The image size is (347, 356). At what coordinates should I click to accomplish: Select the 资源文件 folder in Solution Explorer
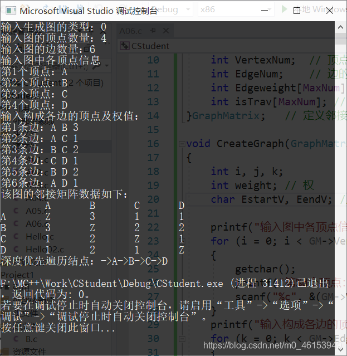pyautogui.click(x=30, y=352)
